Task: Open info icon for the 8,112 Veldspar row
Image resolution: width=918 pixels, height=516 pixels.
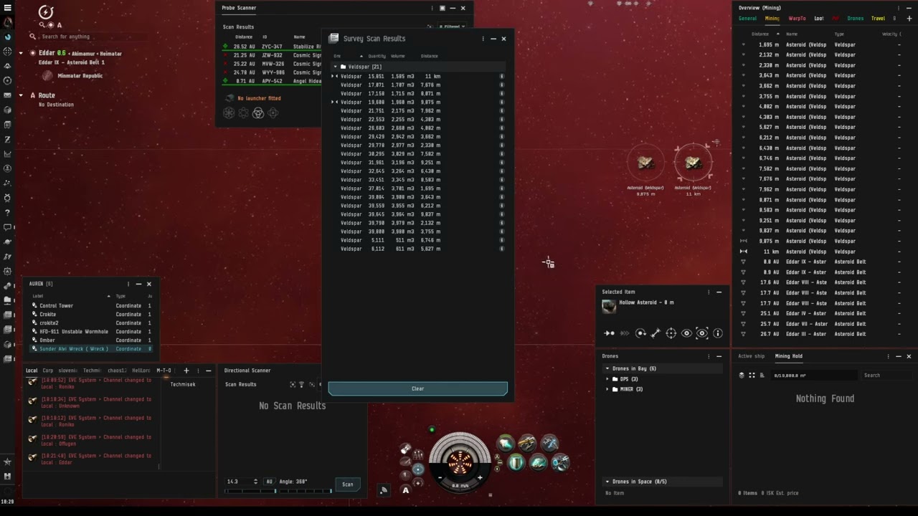Action: tap(501, 249)
